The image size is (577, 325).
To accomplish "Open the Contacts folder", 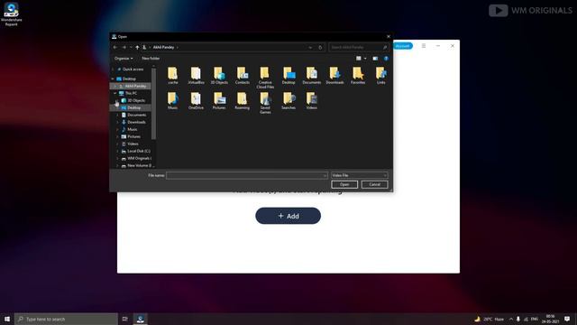I will pyautogui.click(x=243, y=76).
